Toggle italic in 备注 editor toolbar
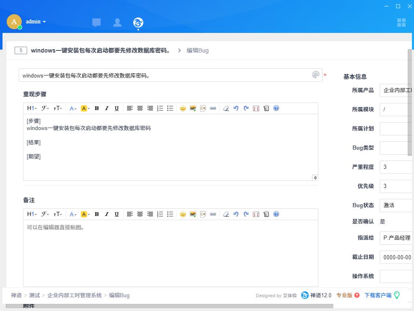This screenshot has height=311, width=414. [x=107, y=214]
